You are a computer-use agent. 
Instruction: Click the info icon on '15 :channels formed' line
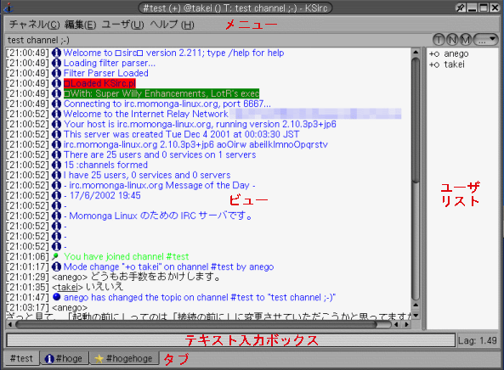coord(56,165)
